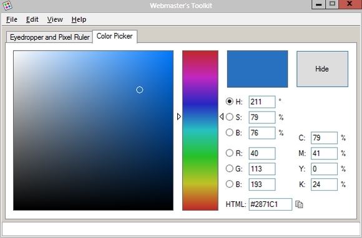Click the Webmaster's Toolkit app icon
Screen dimensions: 362x238
point(7,6)
